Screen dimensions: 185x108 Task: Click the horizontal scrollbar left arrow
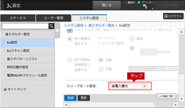tap(66, 105)
